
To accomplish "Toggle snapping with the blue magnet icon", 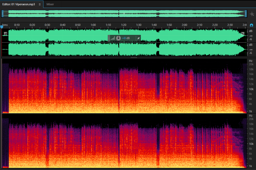I will (251, 25).
